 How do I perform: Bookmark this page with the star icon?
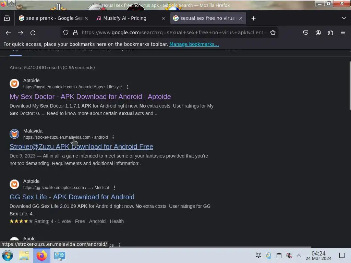273,33
